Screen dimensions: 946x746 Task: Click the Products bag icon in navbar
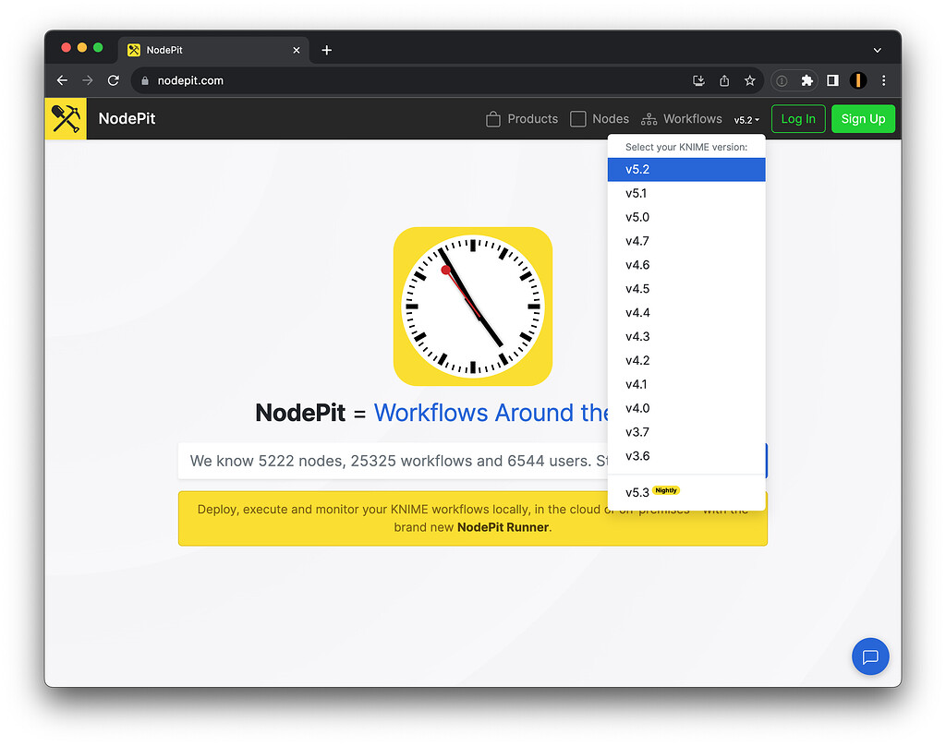(492, 118)
